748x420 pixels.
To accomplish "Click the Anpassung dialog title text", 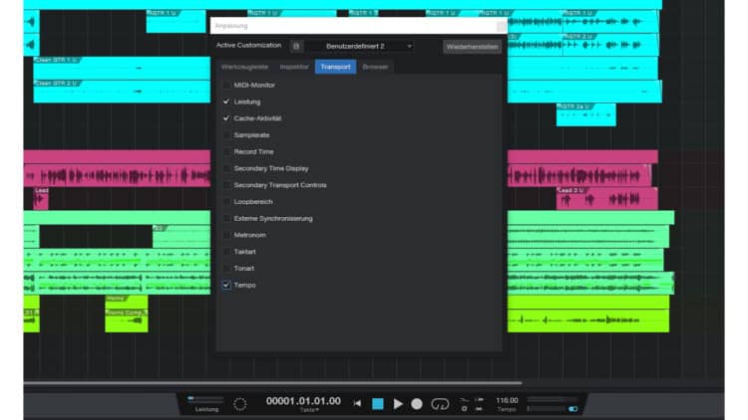I will [231, 26].
